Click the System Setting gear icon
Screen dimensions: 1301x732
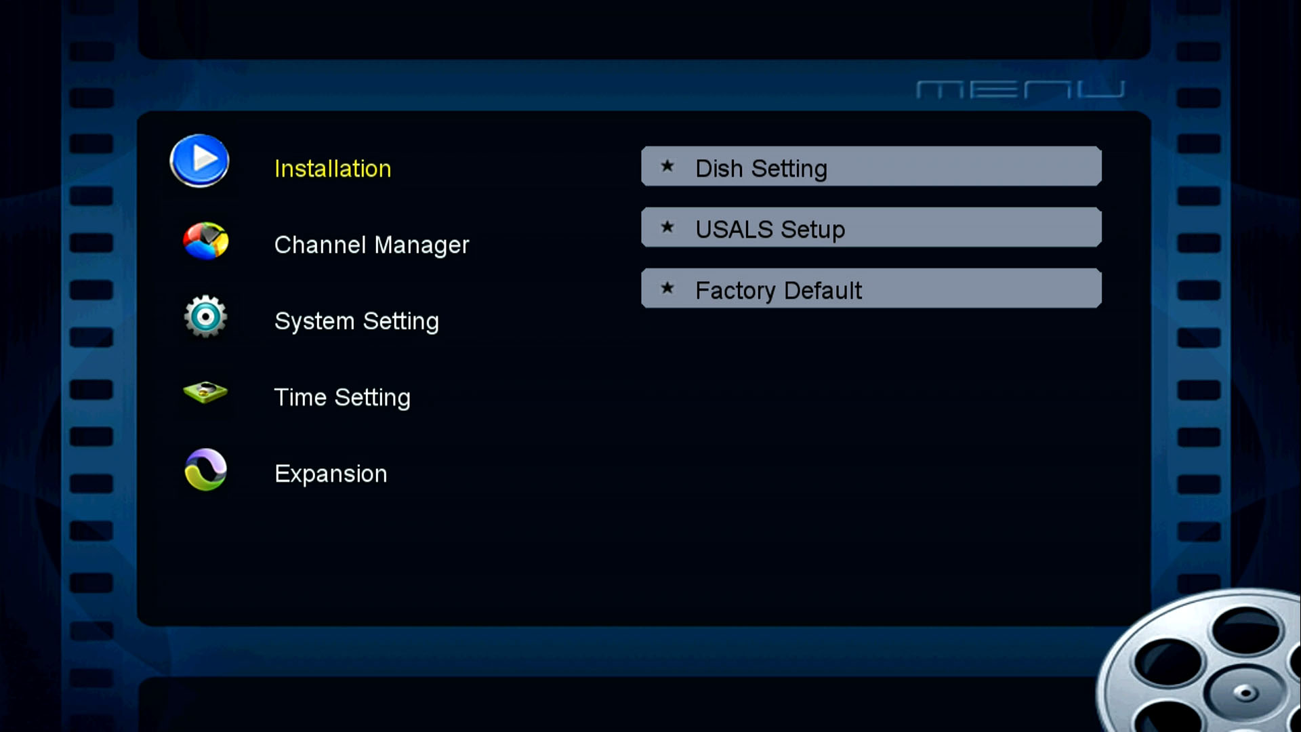coord(205,317)
